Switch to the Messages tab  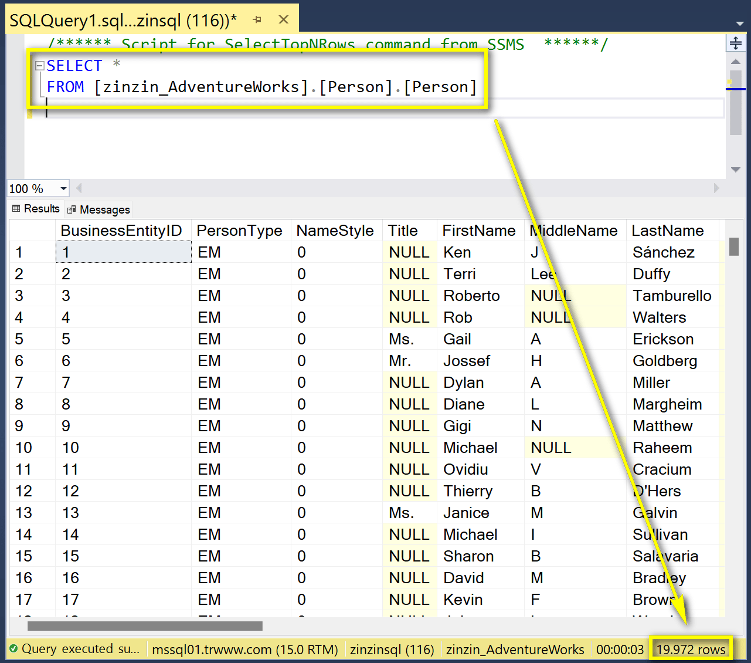(98, 209)
